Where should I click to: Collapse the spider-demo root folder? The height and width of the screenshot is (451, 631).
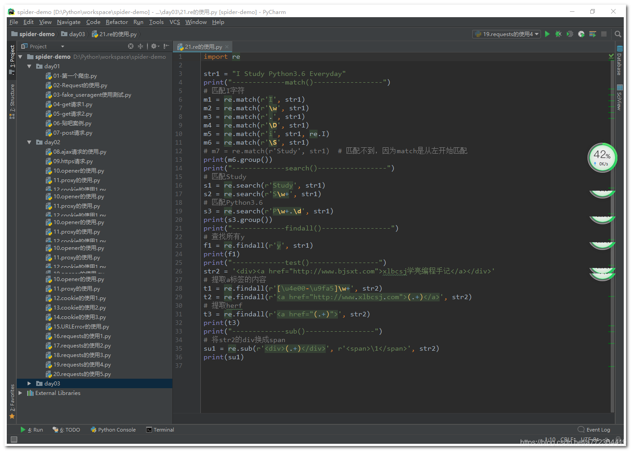[x=20, y=56]
